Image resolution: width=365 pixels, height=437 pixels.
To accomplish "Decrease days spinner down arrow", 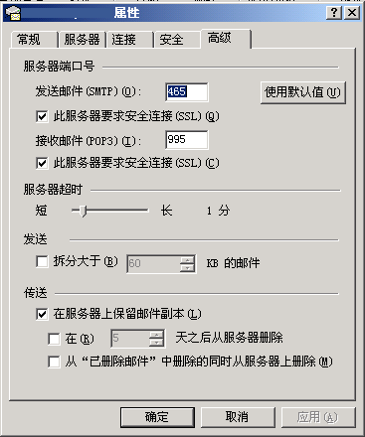I will (156, 343).
